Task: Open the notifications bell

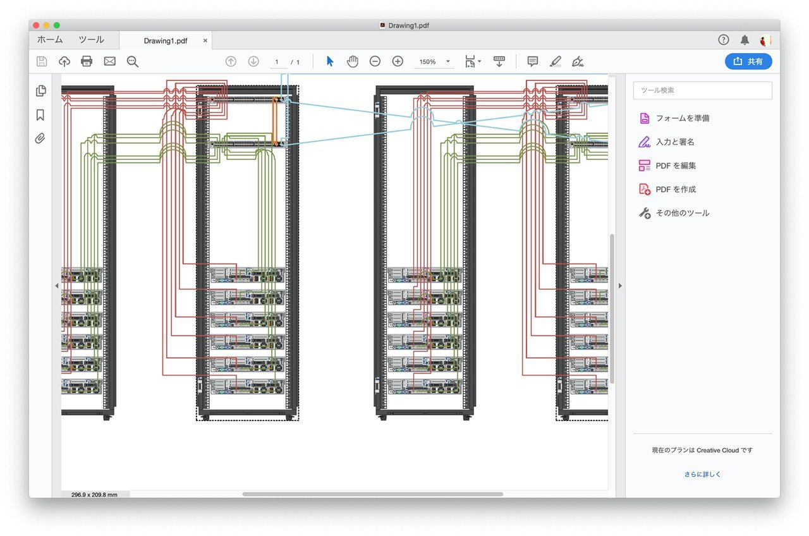Action: pyautogui.click(x=745, y=40)
